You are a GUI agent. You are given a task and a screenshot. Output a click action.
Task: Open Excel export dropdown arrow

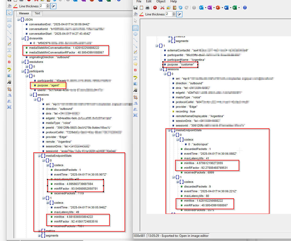point(239,8)
